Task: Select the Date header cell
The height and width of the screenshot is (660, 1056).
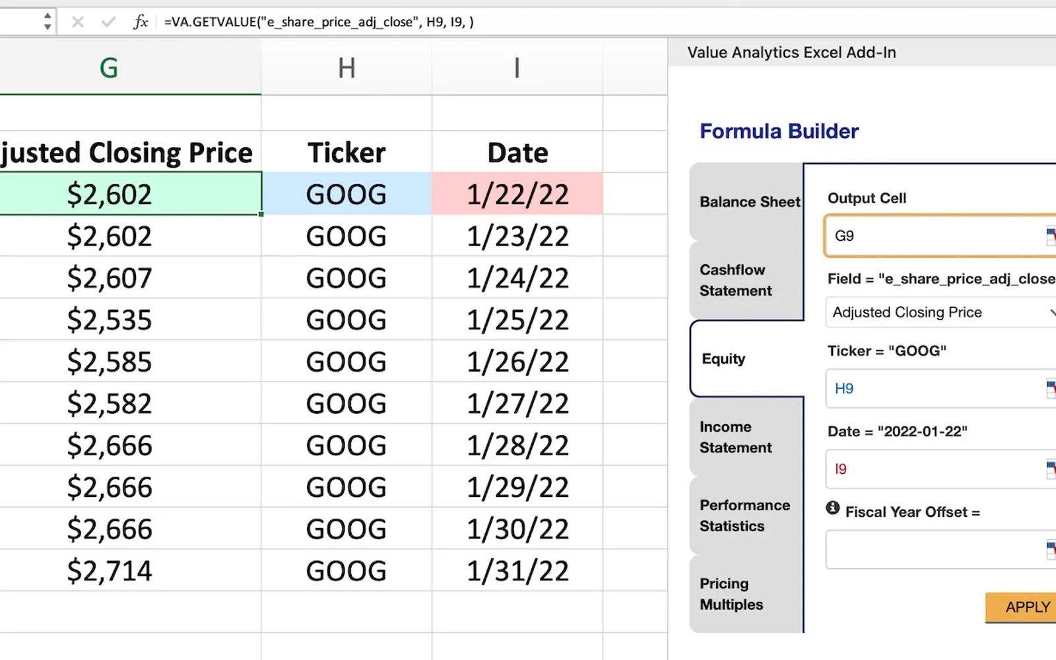Action: pyautogui.click(x=517, y=152)
